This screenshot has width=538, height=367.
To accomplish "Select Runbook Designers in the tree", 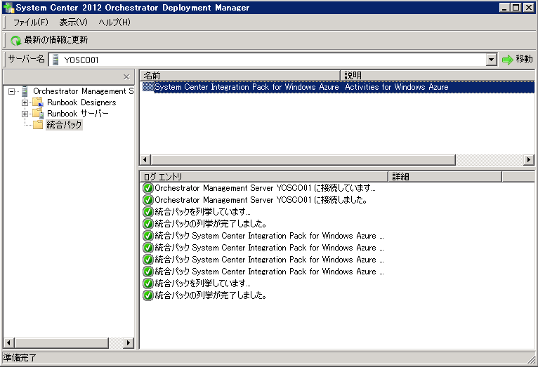I will [x=81, y=102].
